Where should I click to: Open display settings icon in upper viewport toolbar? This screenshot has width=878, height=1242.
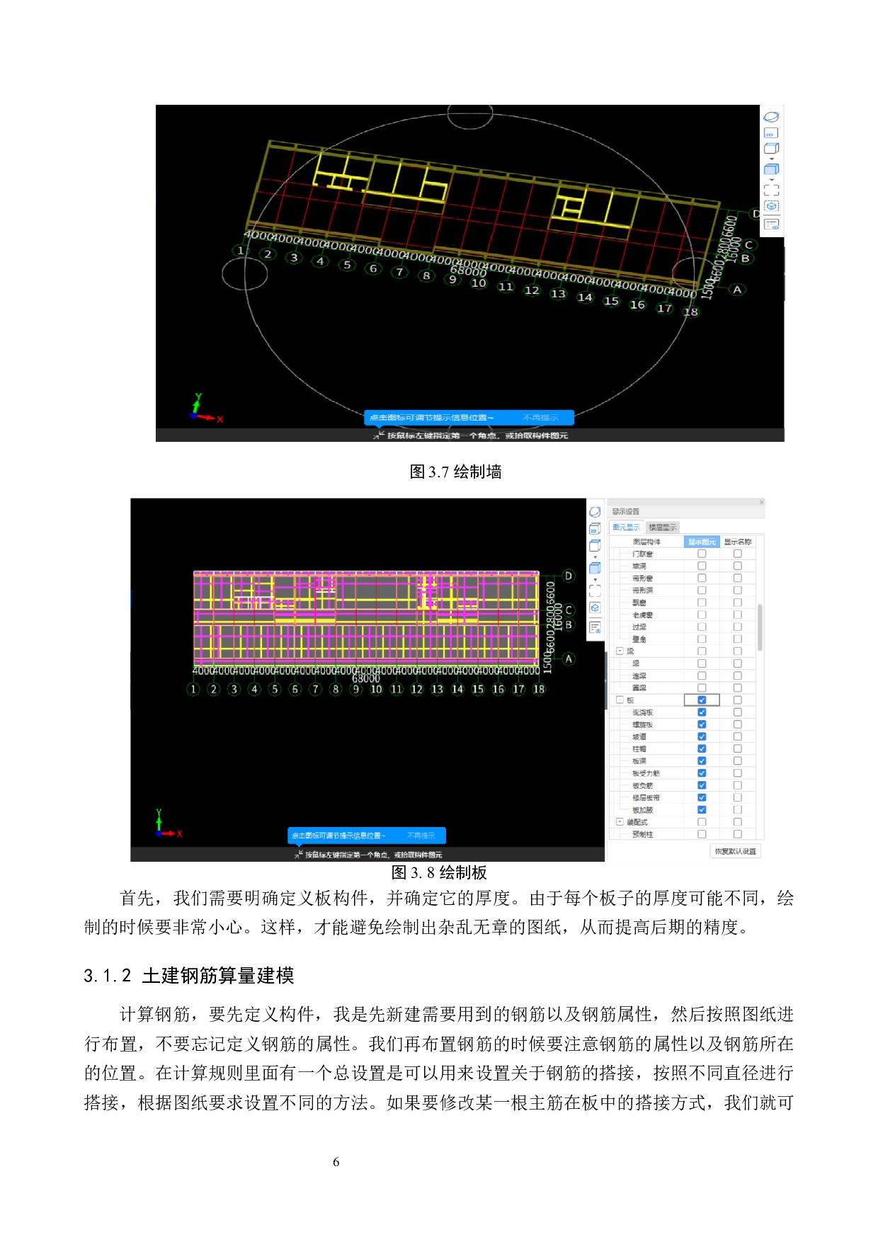click(771, 224)
